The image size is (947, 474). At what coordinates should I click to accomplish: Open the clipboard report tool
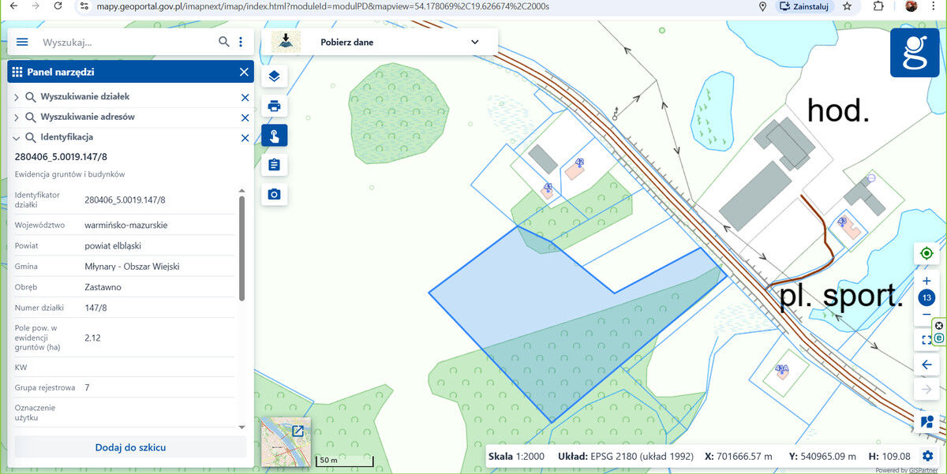[274, 165]
